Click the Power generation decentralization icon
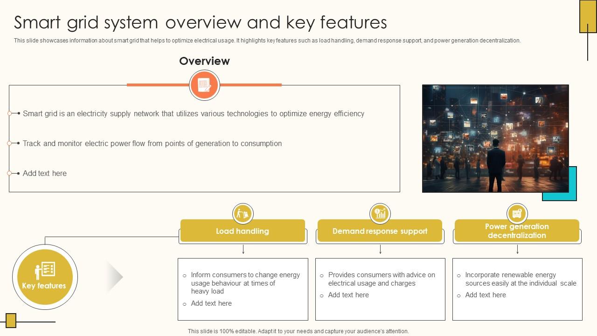Viewport: 597px width, 336px height. [517, 214]
